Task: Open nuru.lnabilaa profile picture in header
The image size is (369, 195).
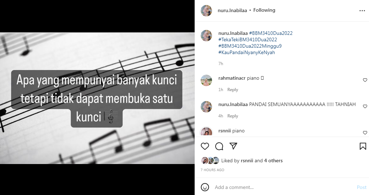Action: point(206,11)
